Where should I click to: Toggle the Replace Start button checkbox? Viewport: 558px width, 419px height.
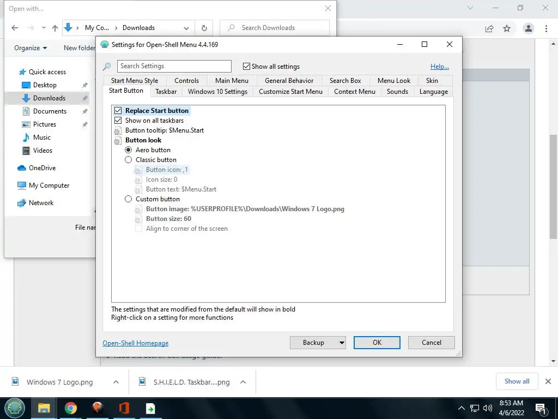[118, 111]
